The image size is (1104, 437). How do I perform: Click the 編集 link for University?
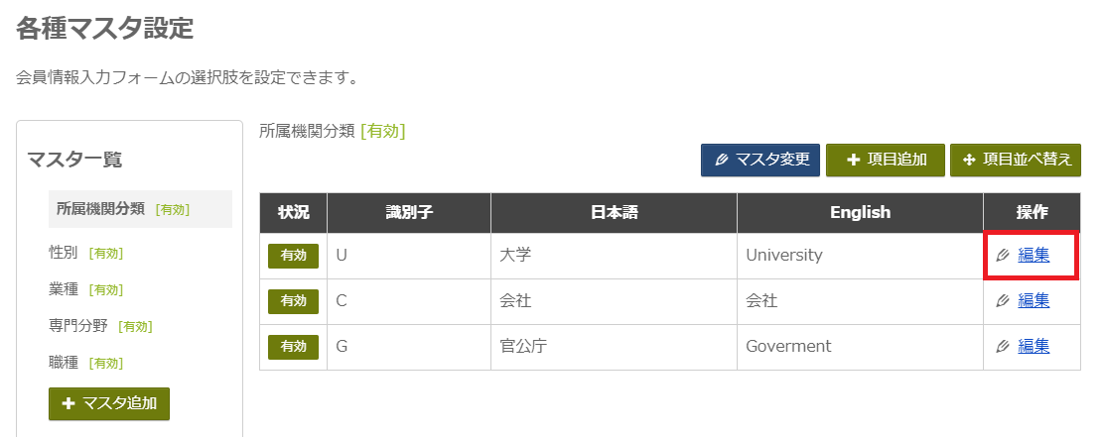[x=1034, y=255]
